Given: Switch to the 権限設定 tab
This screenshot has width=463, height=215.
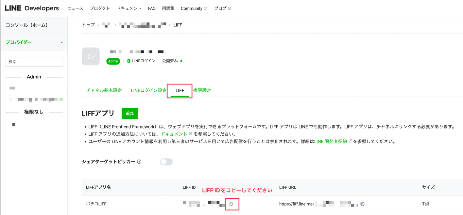Looking at the screenshot, I should [202, 90].
